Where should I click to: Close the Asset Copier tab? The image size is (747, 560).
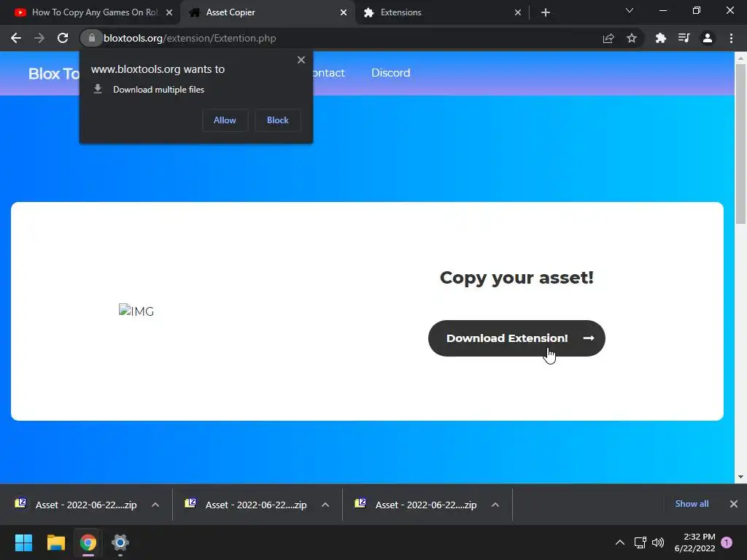pos(344,12)
